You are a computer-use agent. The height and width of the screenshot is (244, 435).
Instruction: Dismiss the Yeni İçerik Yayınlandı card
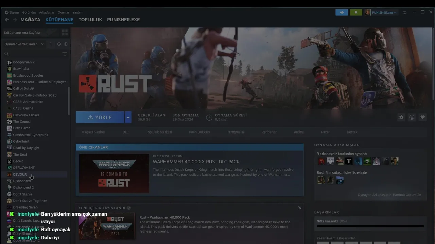click(300, 208)
